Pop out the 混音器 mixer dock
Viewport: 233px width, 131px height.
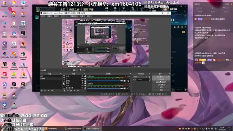pos(130,74)
